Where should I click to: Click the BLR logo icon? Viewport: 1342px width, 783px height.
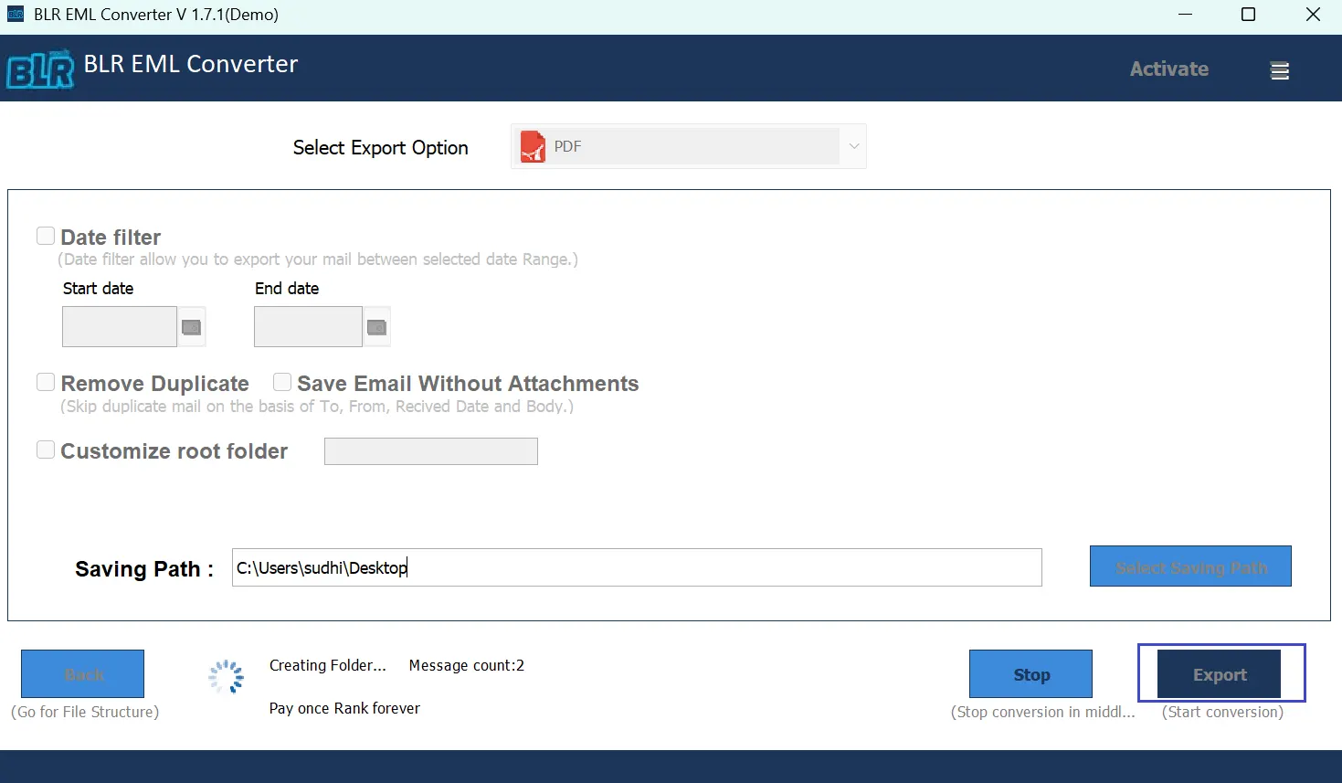pos(40,69)
